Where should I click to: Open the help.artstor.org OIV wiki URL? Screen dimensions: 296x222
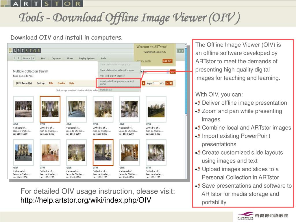coord(86,200)
